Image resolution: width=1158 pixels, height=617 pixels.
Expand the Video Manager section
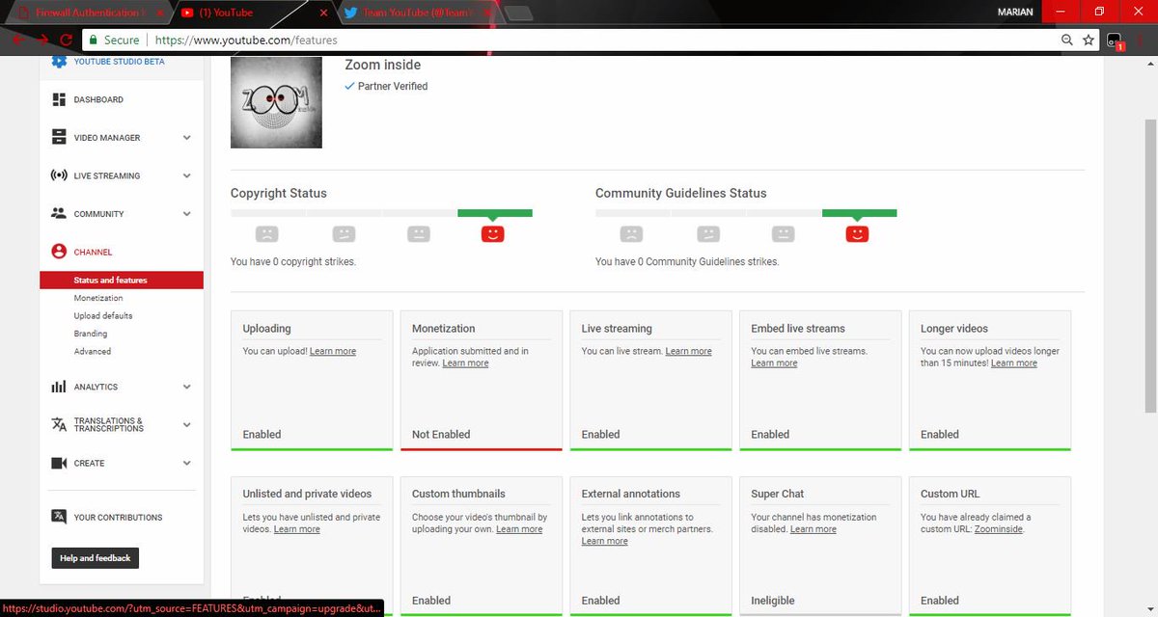click(x=187, y=138)
